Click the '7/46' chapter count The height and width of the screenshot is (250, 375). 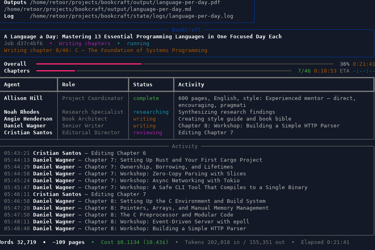(304, 71)
